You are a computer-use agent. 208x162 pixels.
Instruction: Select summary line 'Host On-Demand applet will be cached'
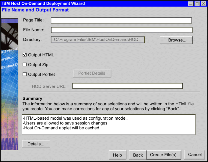[61, 128]
